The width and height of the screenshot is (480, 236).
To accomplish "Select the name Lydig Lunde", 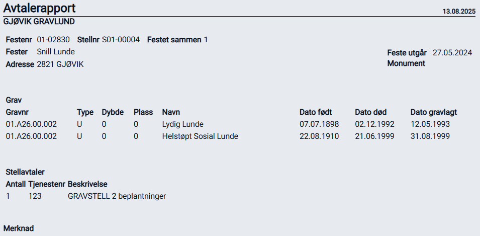I will 183,124.
